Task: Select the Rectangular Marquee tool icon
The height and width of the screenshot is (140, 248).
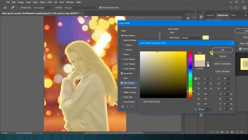Action: (x=194, y=18)
